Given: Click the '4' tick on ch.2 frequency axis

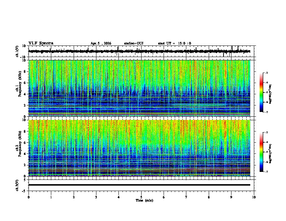Looking at the screenshot, I should 25,154.
